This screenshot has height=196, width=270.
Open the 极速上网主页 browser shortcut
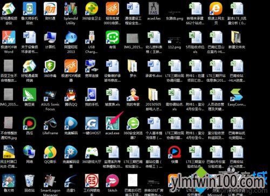[216, 13]
